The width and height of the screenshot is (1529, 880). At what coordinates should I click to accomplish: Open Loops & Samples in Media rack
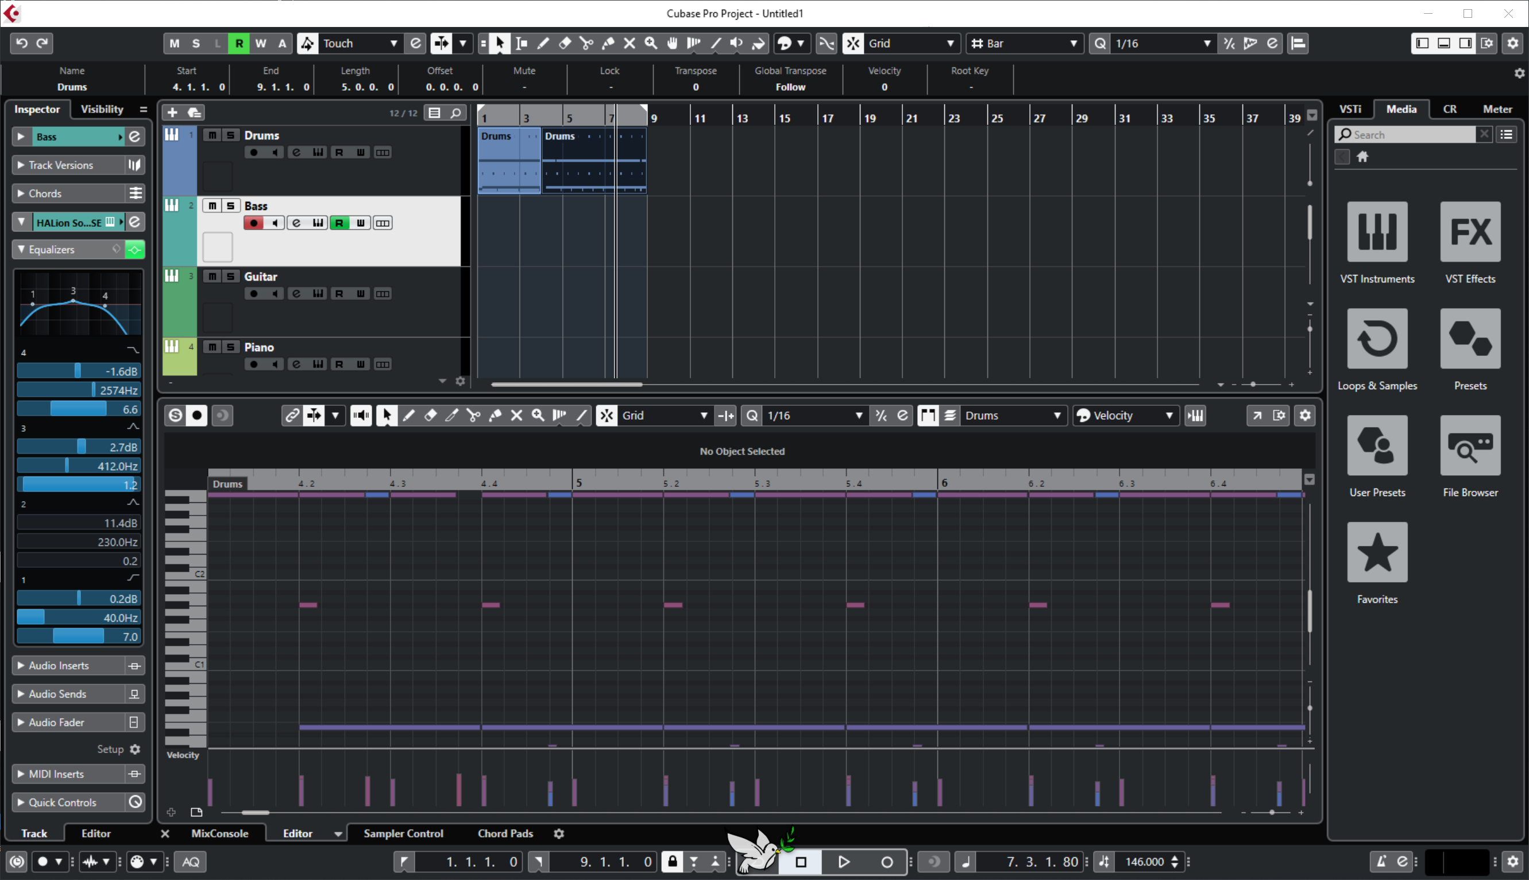point(1377,339)
